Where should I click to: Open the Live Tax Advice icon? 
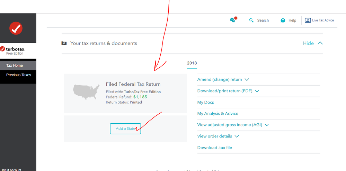pos(308,20)
